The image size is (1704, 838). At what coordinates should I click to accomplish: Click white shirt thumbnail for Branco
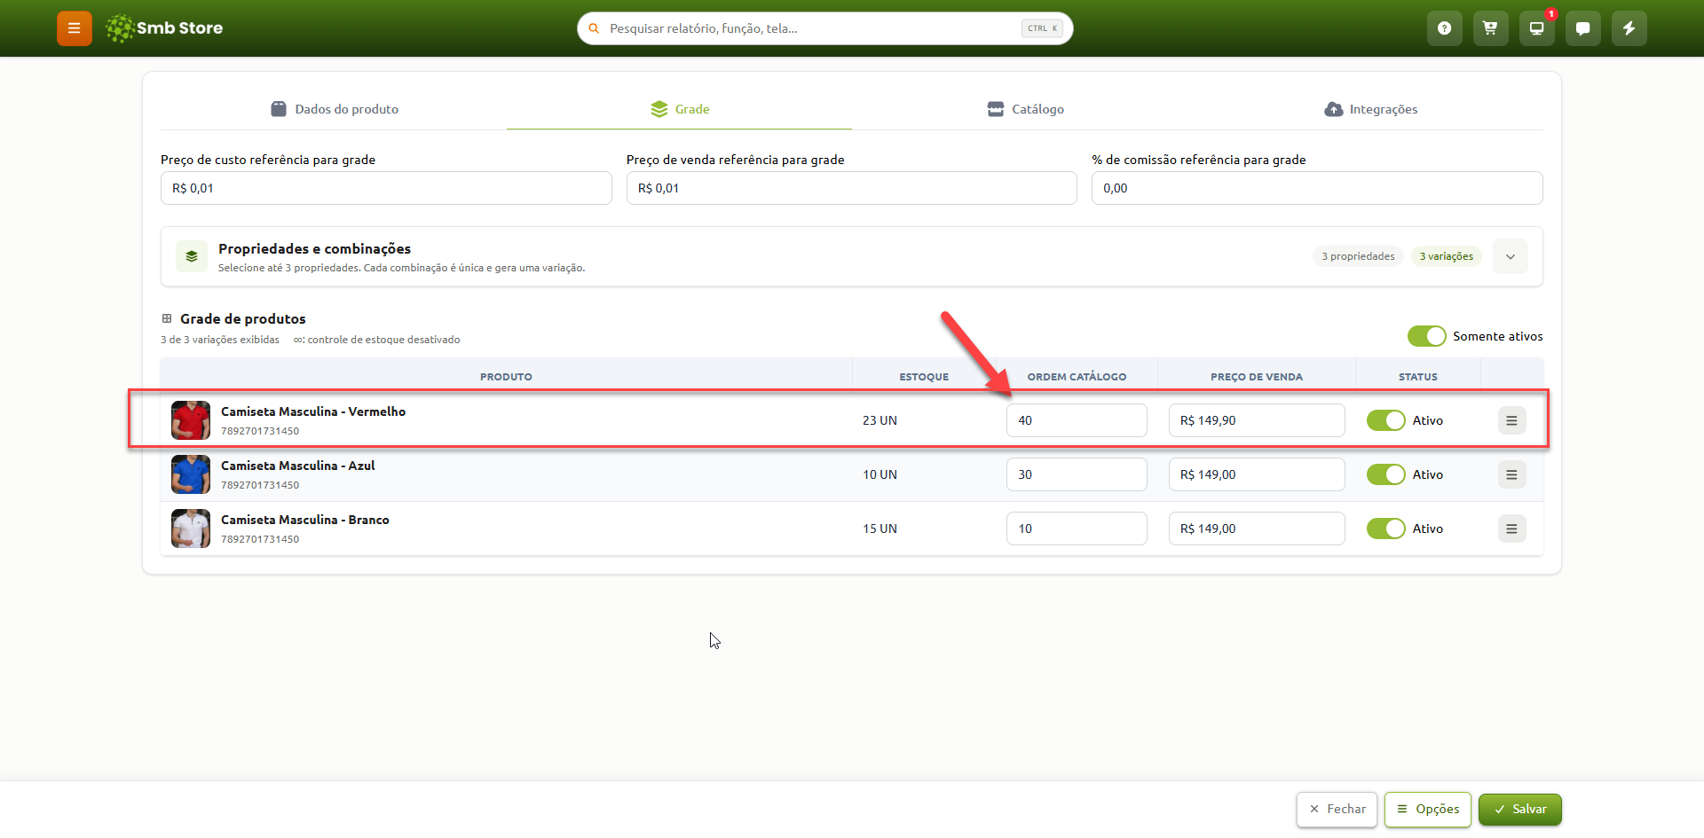pos(191,529)
